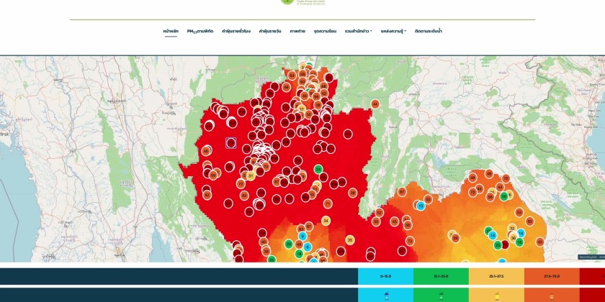Select the blue 0–15.0 legend swatch

point(385,276)
